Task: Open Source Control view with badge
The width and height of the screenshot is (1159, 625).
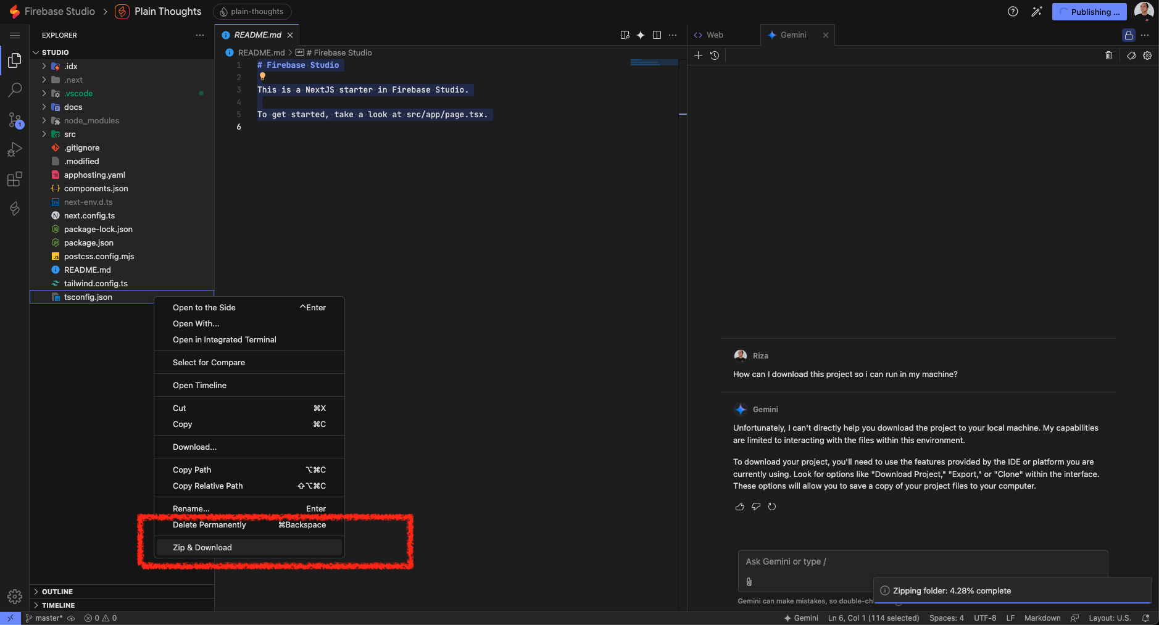Action: click(x=15, y=120)
